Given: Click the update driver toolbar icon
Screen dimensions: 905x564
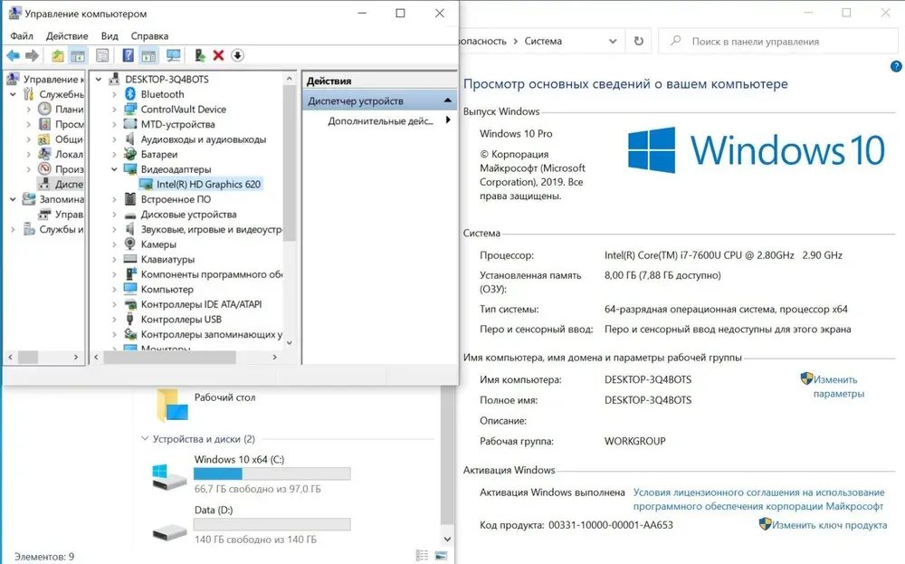Looking at the screenshot, I should (199, 56).
